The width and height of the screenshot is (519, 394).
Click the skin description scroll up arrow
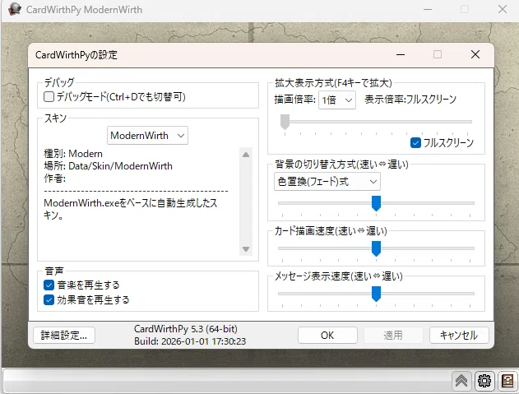[246, 155]
